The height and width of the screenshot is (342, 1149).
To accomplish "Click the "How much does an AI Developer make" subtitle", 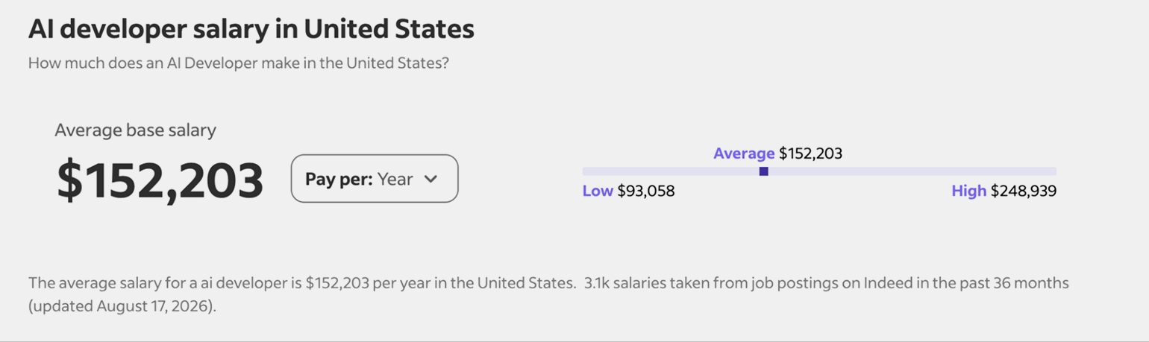I will (239, 63).
